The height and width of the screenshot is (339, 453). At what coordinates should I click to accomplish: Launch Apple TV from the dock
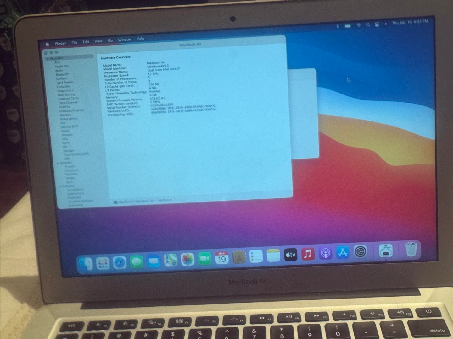tap(290, 255)
